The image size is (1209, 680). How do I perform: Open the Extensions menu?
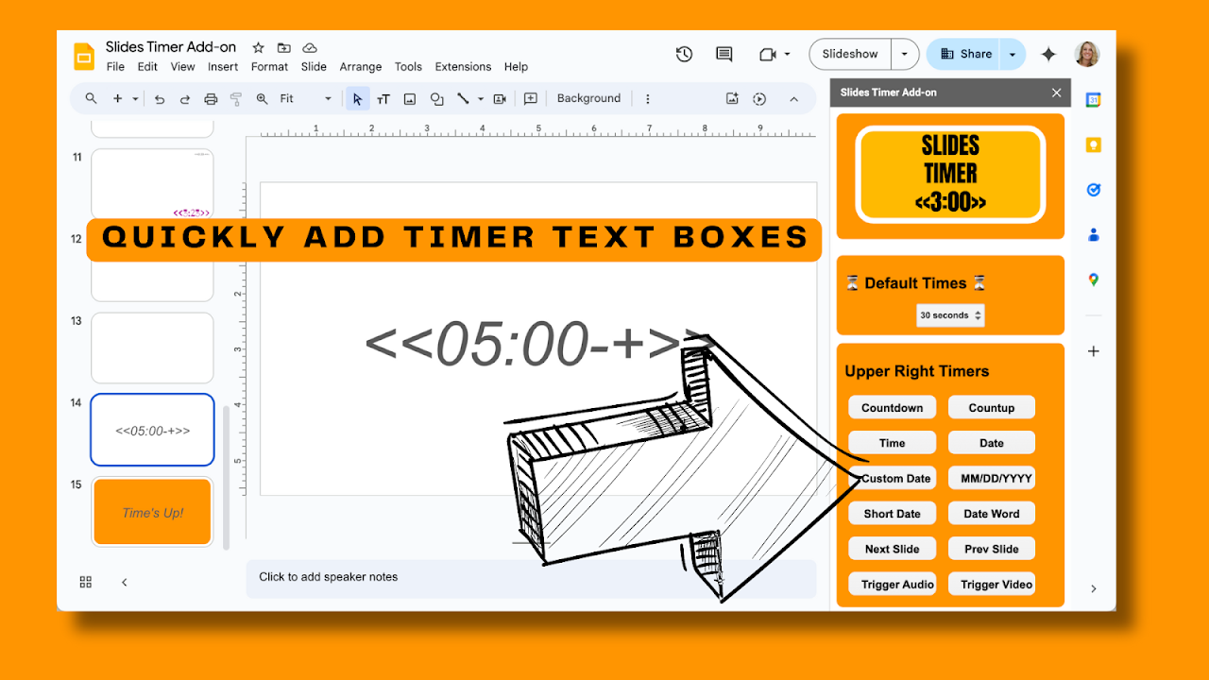tap(463, 67)
